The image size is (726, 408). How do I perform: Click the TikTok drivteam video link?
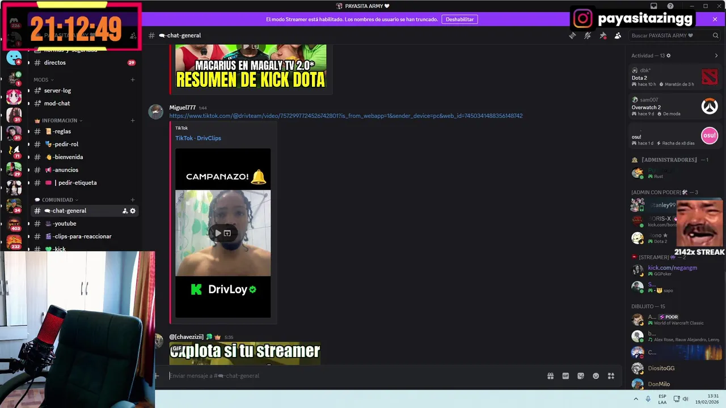[x=346, y=116]
